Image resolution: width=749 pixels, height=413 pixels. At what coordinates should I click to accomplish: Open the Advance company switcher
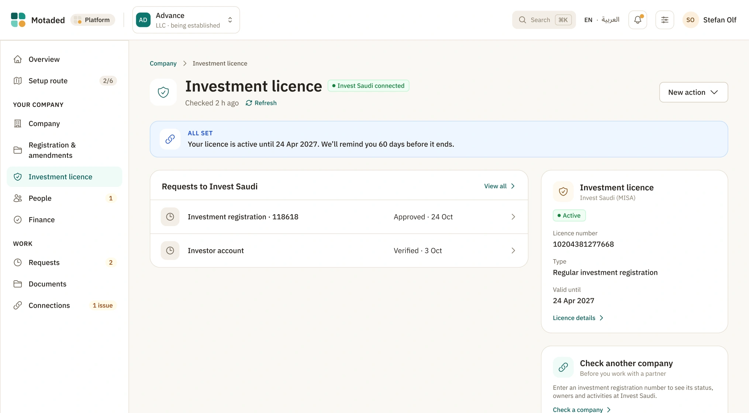(x=186, y=20)
